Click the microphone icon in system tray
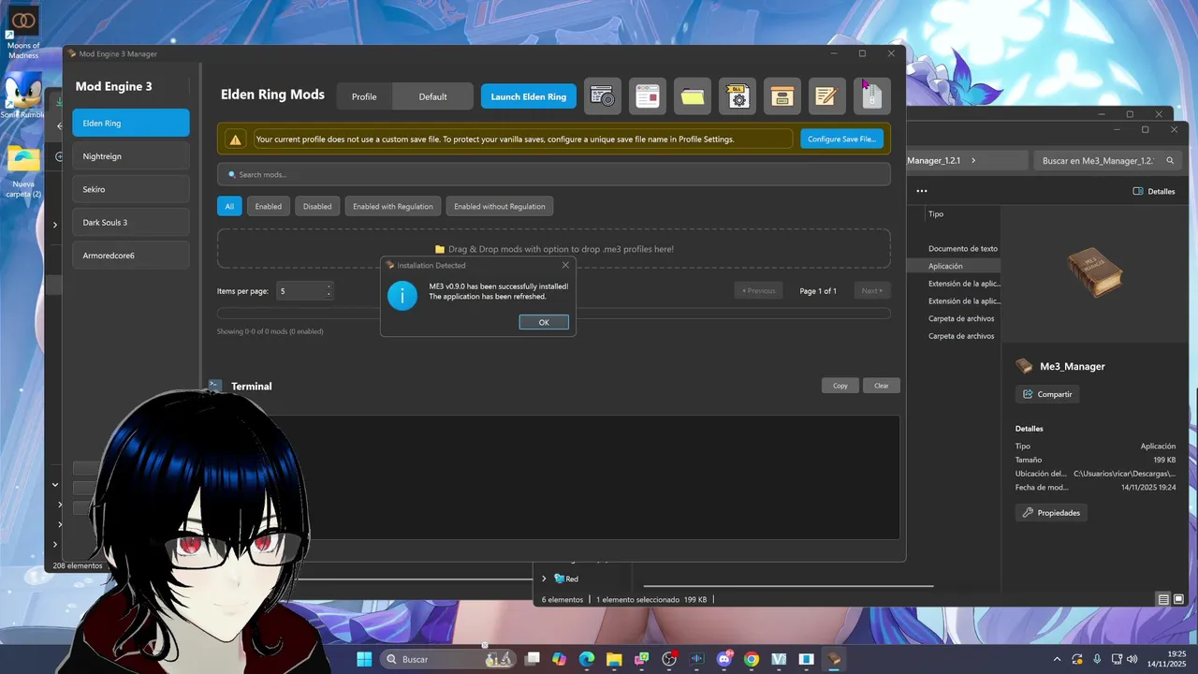Viewport: 1198px width, 674px height. pyautogui.click(x=1097, y=659)
